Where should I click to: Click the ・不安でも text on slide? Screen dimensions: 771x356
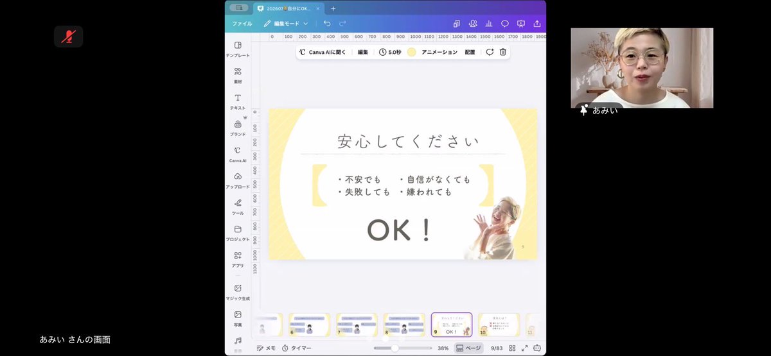(359, 179)
